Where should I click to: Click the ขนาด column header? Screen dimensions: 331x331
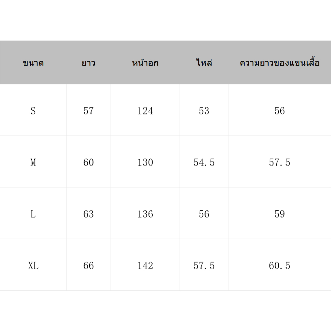point(33,63)
